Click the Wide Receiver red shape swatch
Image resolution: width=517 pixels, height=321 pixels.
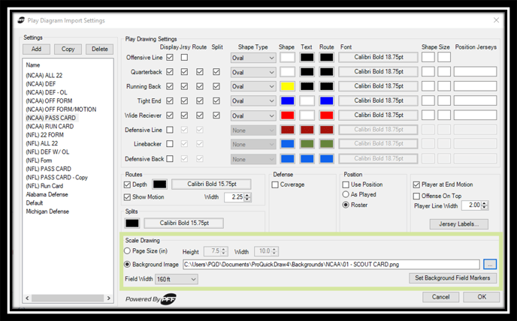point(287,115)
